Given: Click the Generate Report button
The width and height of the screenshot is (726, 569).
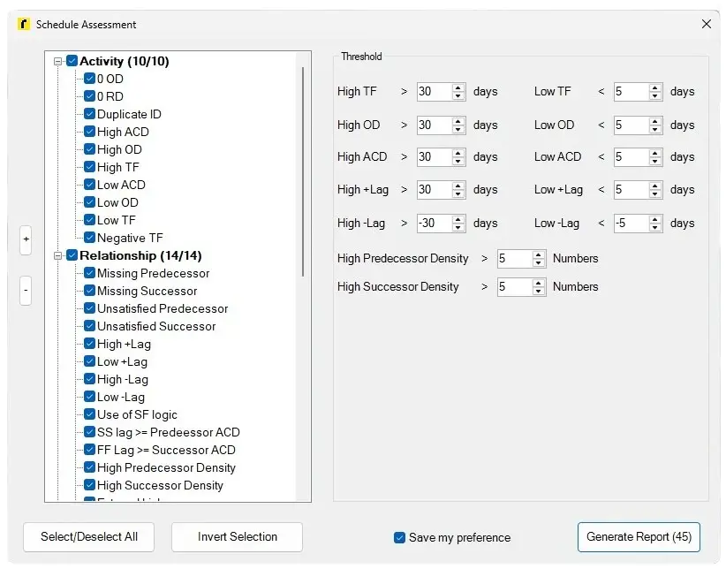Looking at the screenshot, I should 639,536.
